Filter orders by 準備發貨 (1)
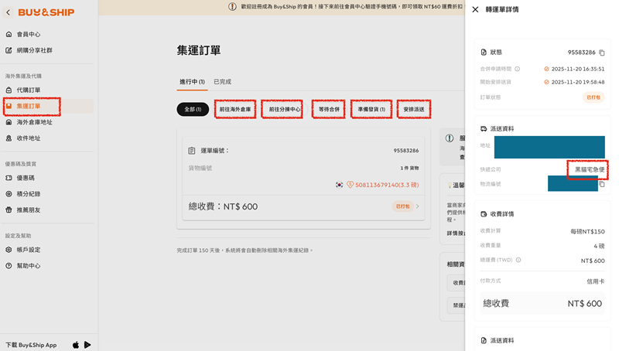Viewport: 619px width, 351px height. pyautogui.click(x=371, y=110)
